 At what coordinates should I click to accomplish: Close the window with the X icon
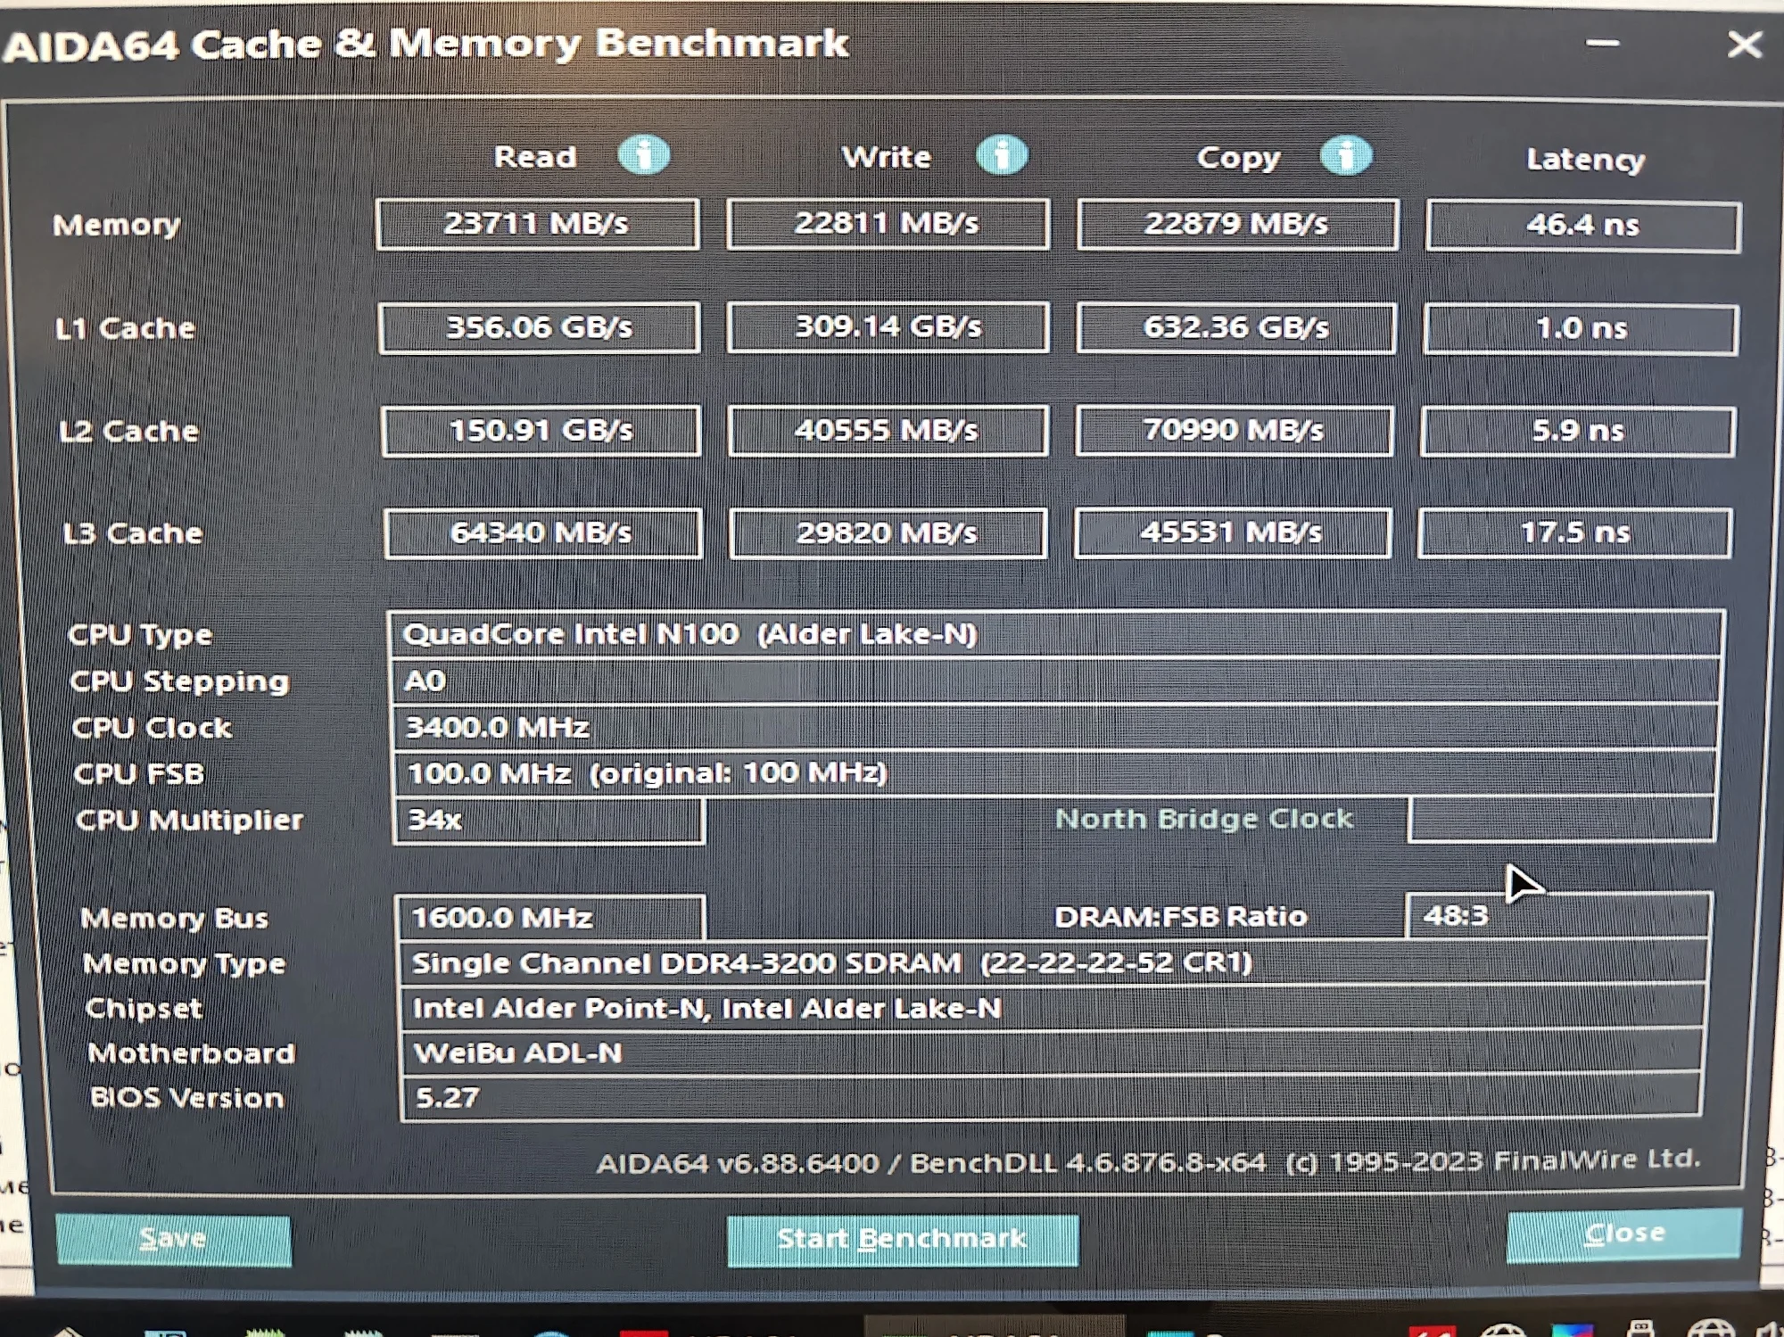1744,45
